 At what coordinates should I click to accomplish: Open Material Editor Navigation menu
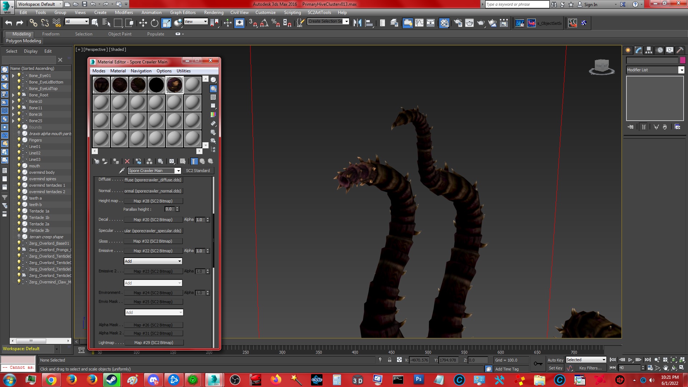pos(141,71)
